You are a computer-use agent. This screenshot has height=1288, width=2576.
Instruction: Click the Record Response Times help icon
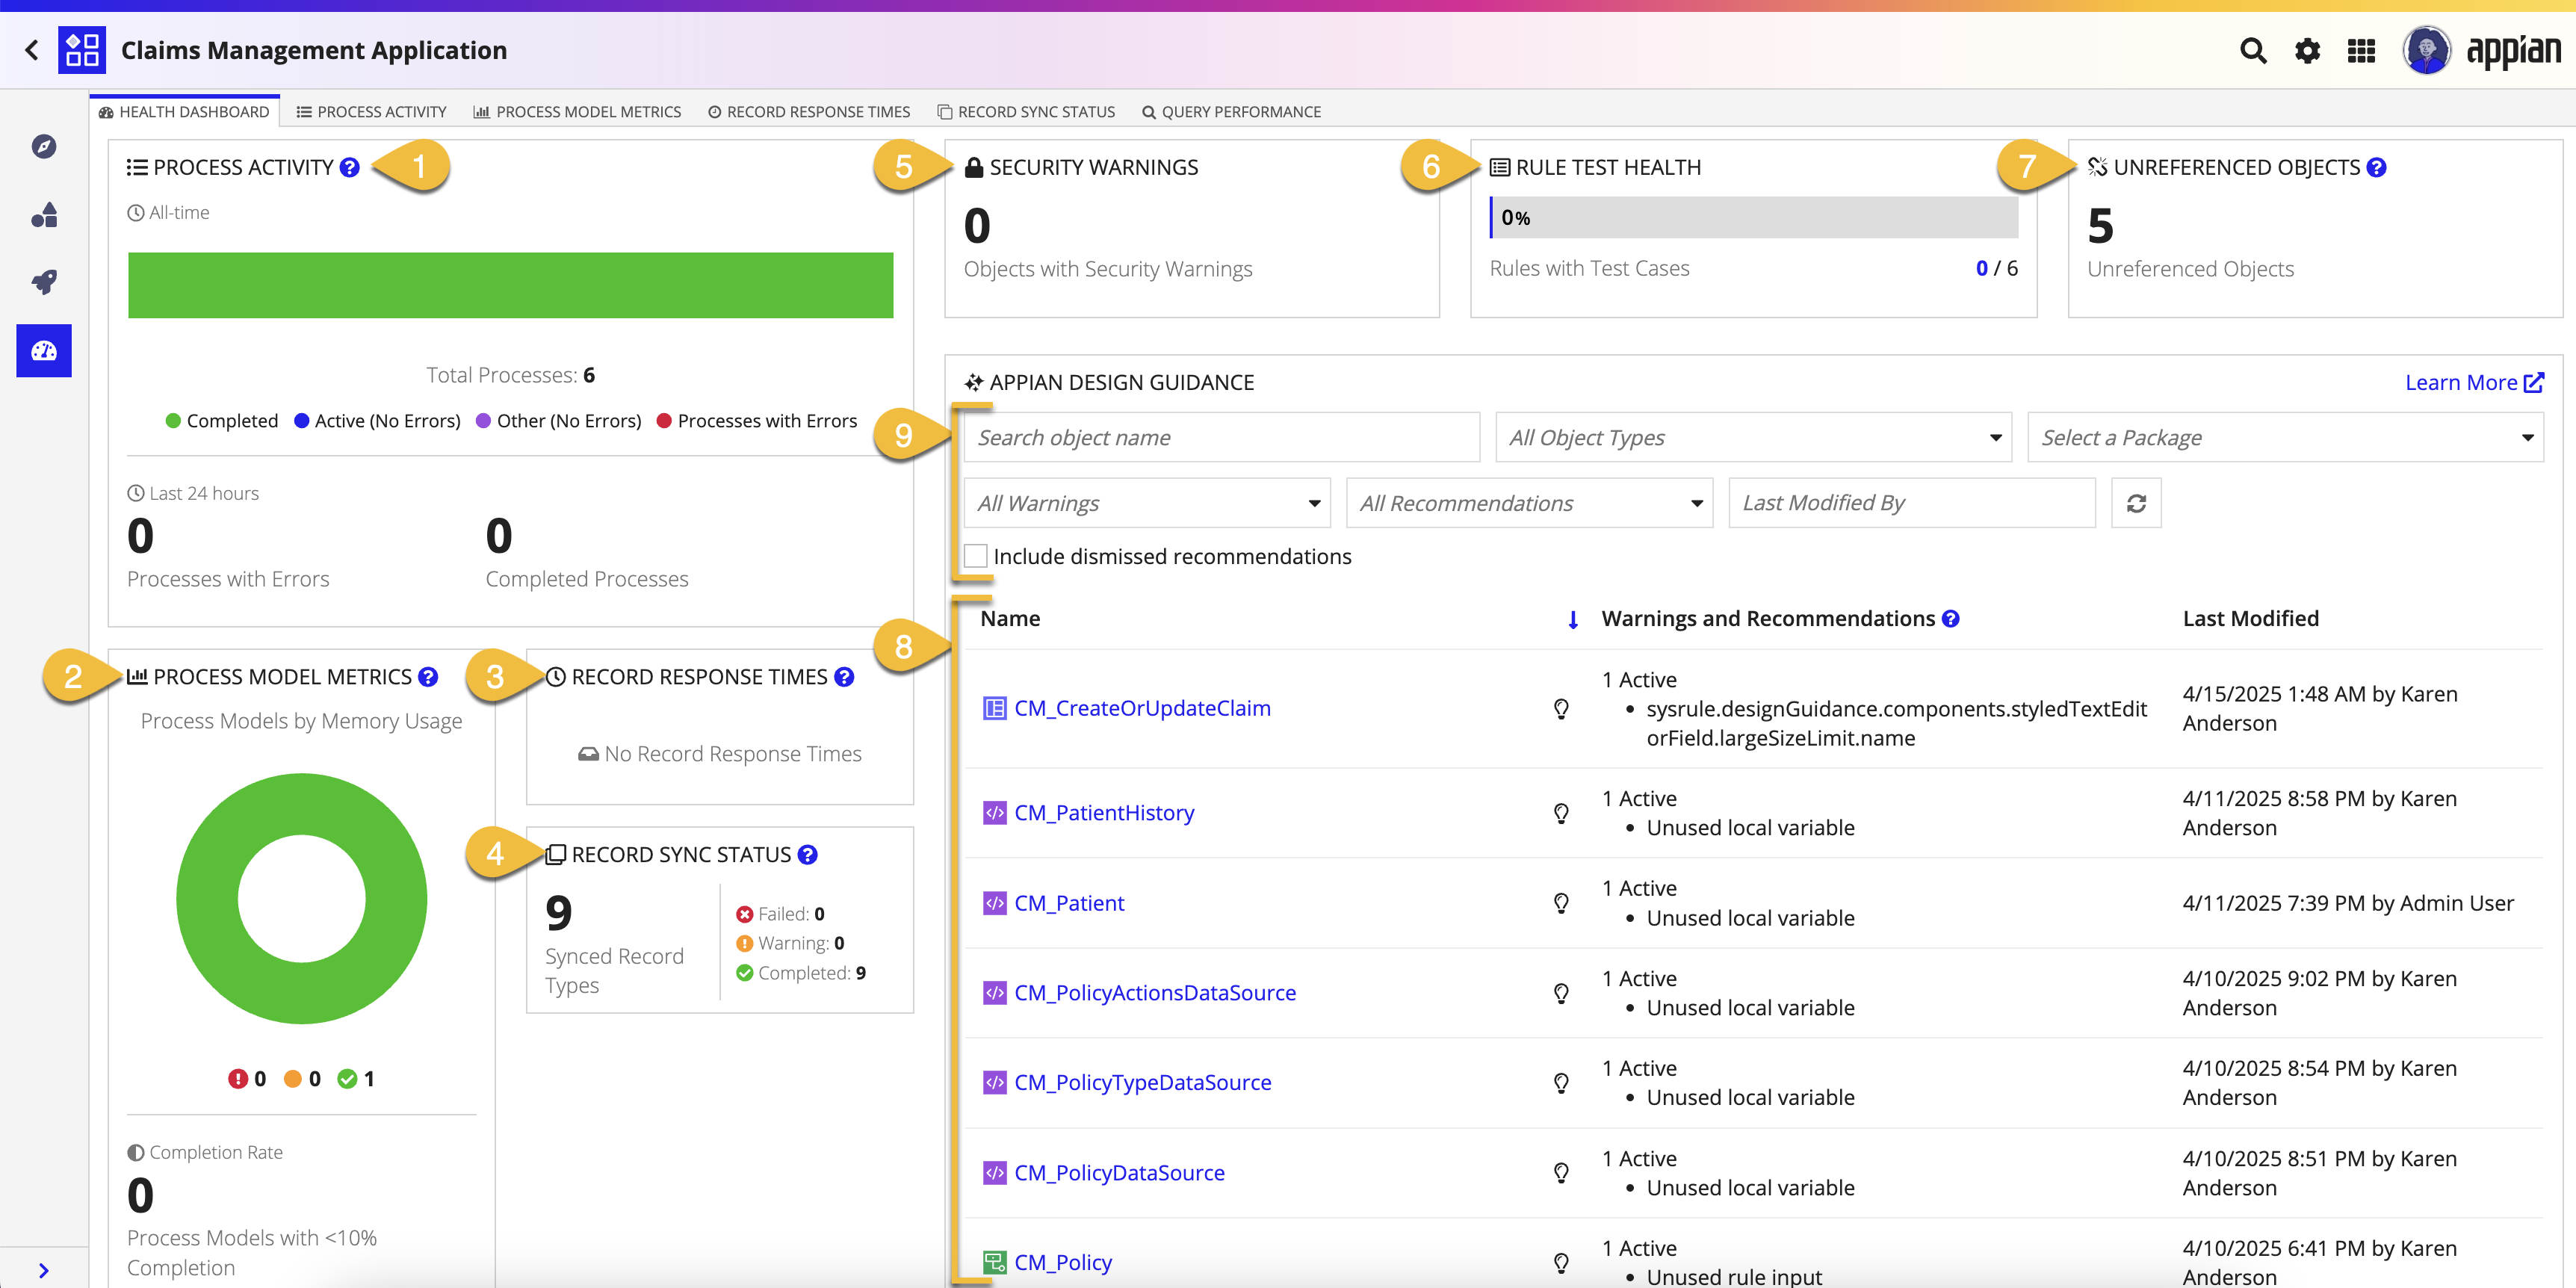click(844, 677)
